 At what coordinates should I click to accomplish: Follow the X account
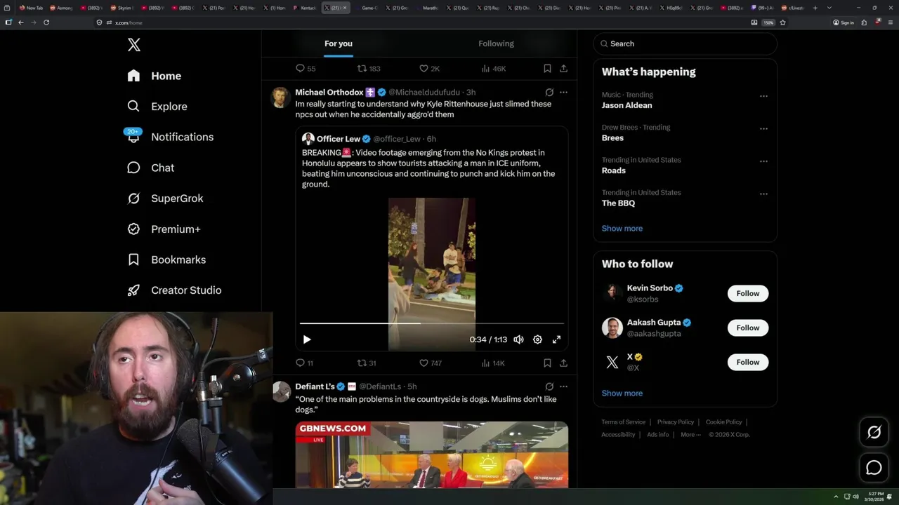[x=748, y=362]
